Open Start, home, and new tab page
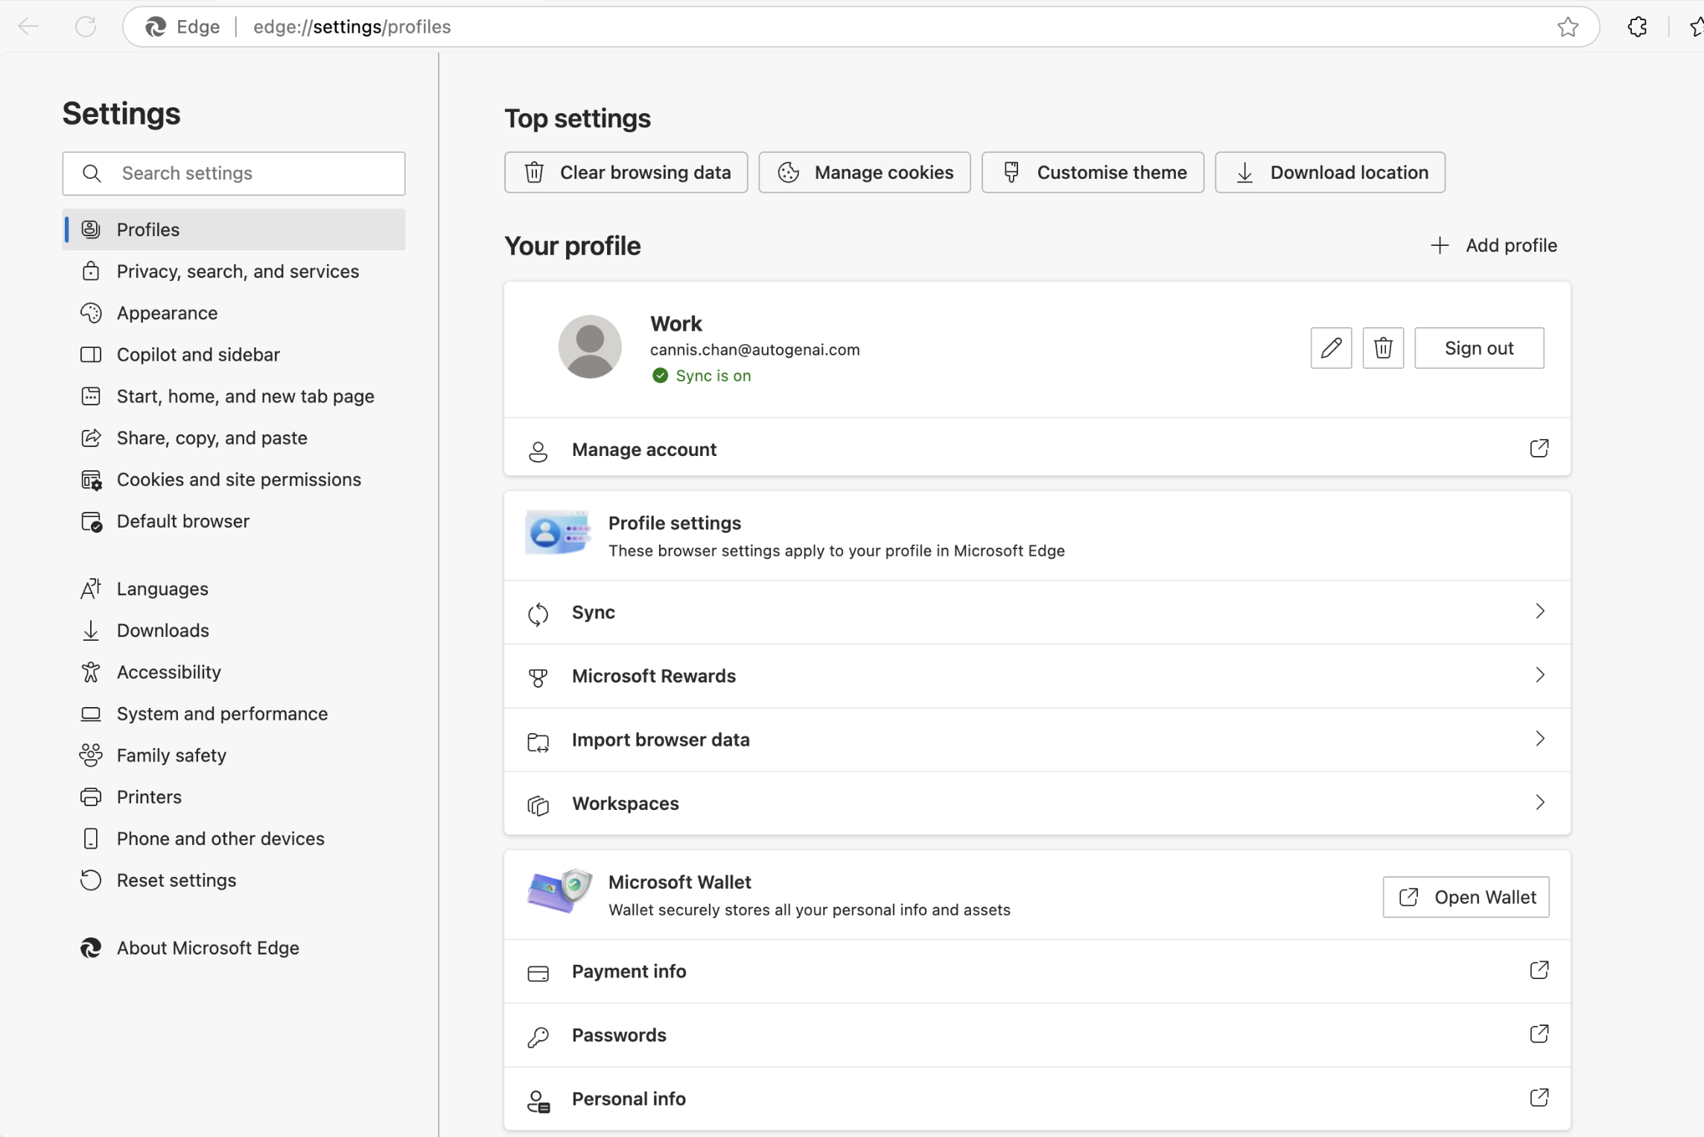 (234, 396)
